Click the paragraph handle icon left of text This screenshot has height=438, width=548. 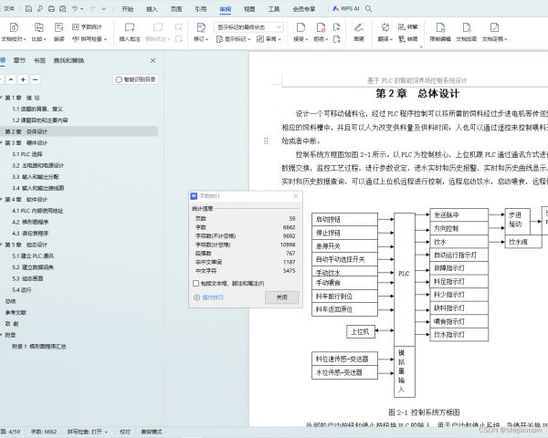coord(266,141)
